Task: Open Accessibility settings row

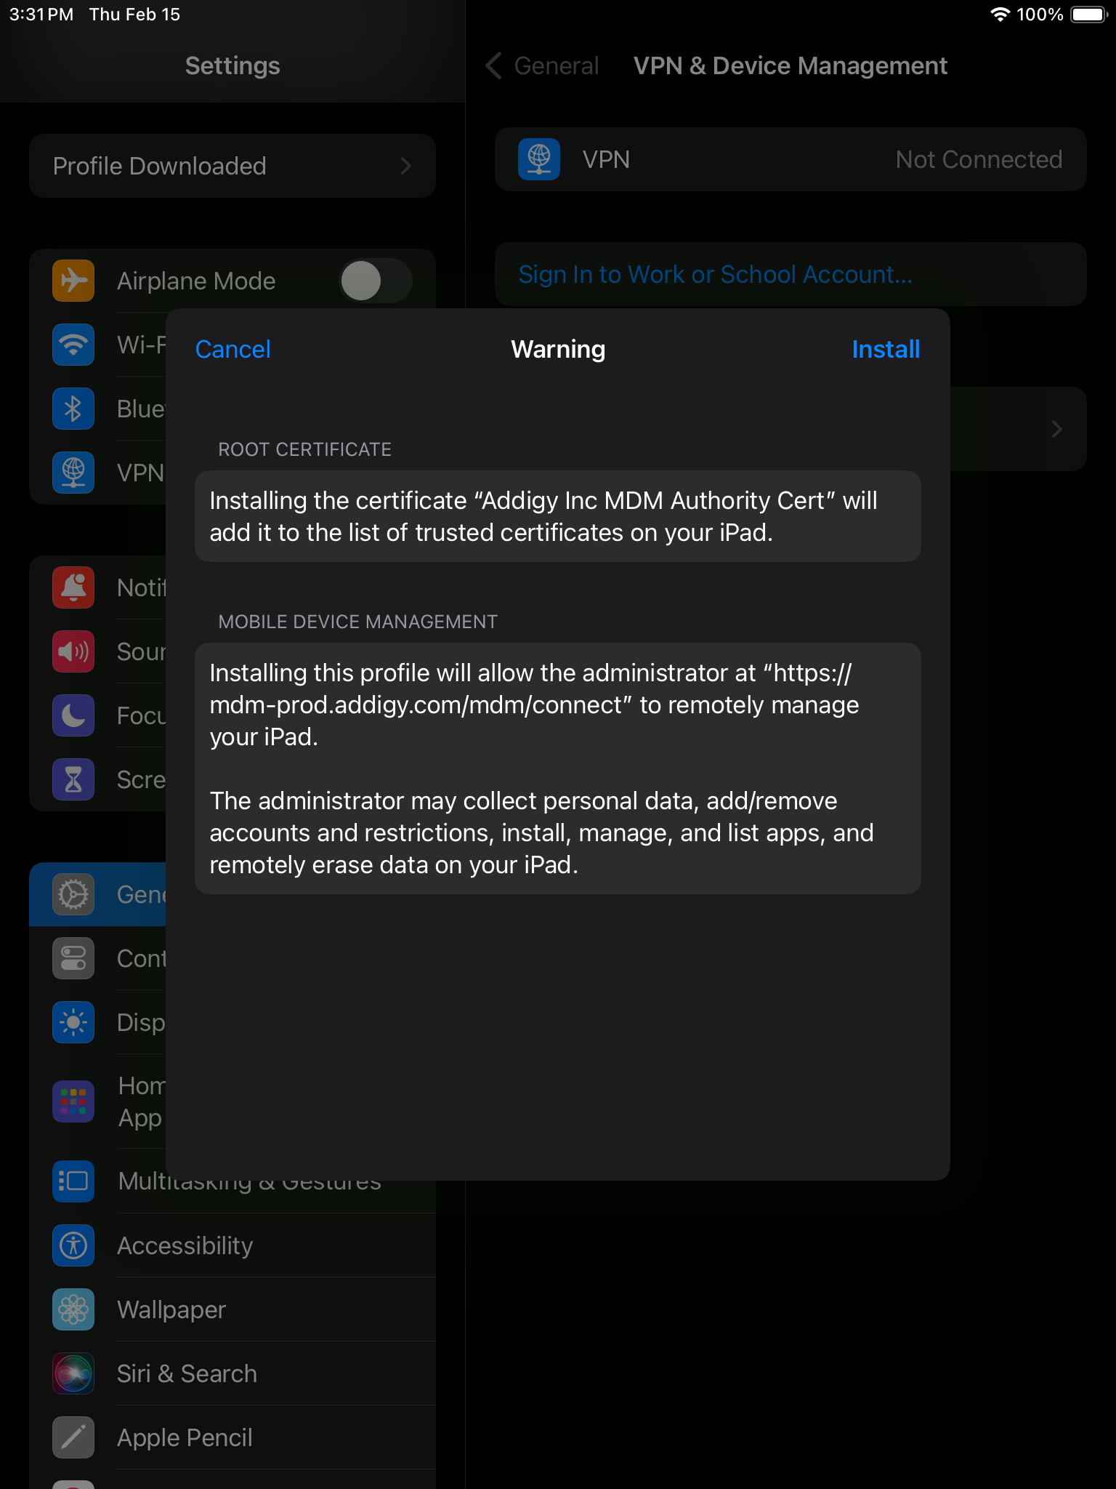Action: pyautogui.click(x=232, y=1245)
